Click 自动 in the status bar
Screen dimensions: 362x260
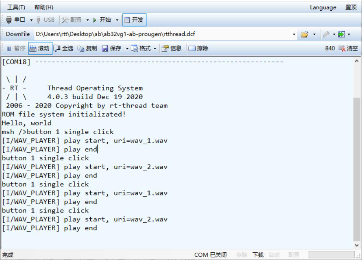click(x=274, y=255)
